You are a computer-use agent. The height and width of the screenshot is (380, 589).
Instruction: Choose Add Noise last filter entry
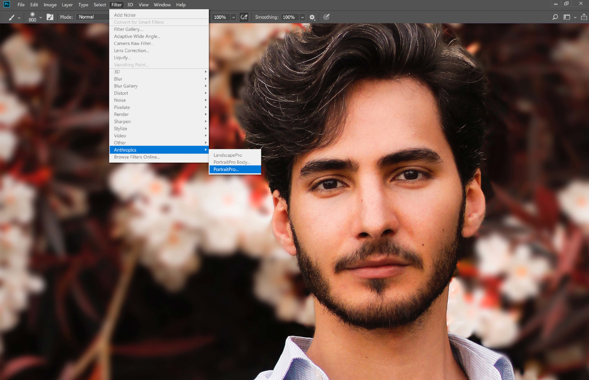[x=159, y=15]
